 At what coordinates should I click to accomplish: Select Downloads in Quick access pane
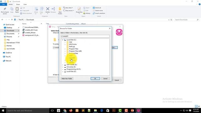10,31
